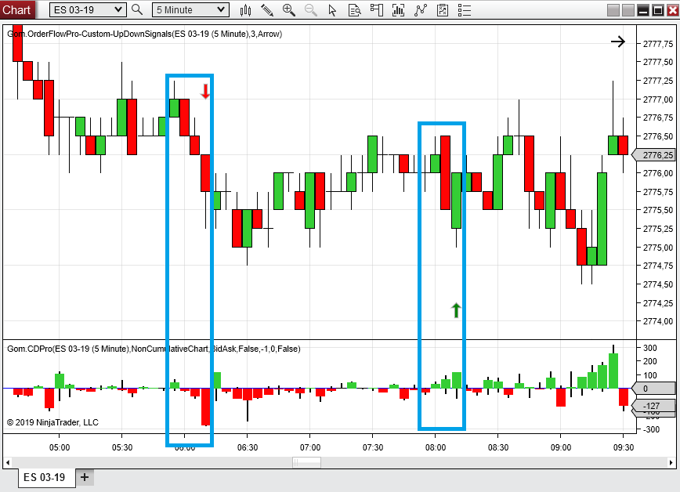This screenshot has height=492, width=680.
Task: Select the Gom.OrderFlowPro UpDownSignals indicator label
Action: coord(144,34)
